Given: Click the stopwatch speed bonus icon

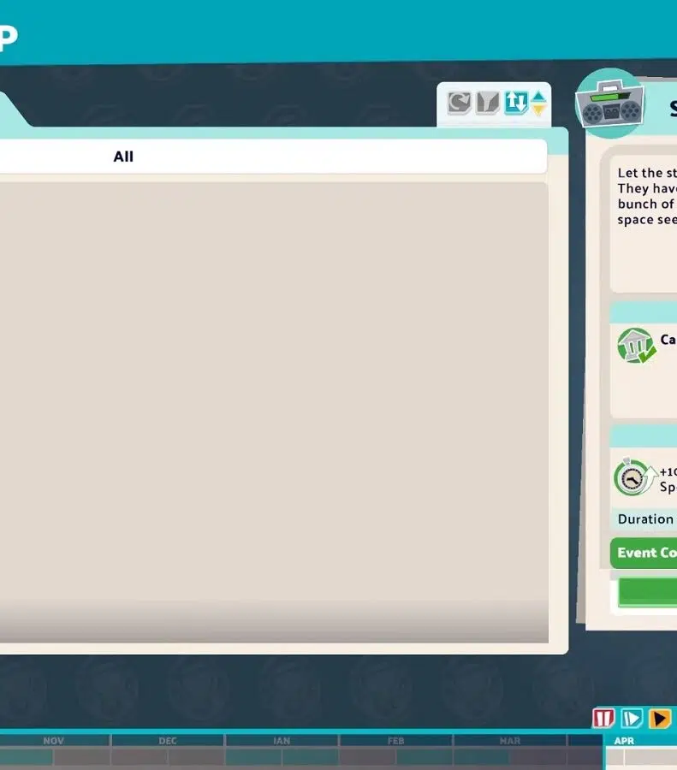Looking at the screenshot, I should (633, 478).
